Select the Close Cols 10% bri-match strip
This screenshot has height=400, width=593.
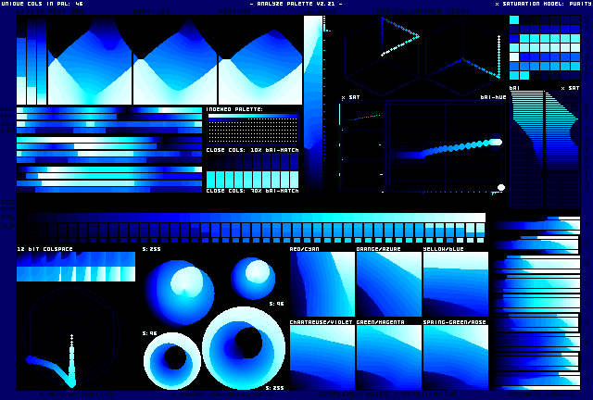coord(252,161)
